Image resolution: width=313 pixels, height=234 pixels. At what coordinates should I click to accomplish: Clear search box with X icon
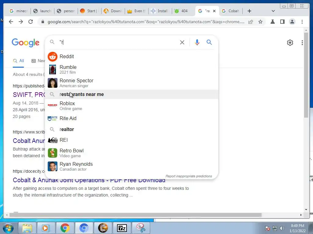(x=182, y=42)
